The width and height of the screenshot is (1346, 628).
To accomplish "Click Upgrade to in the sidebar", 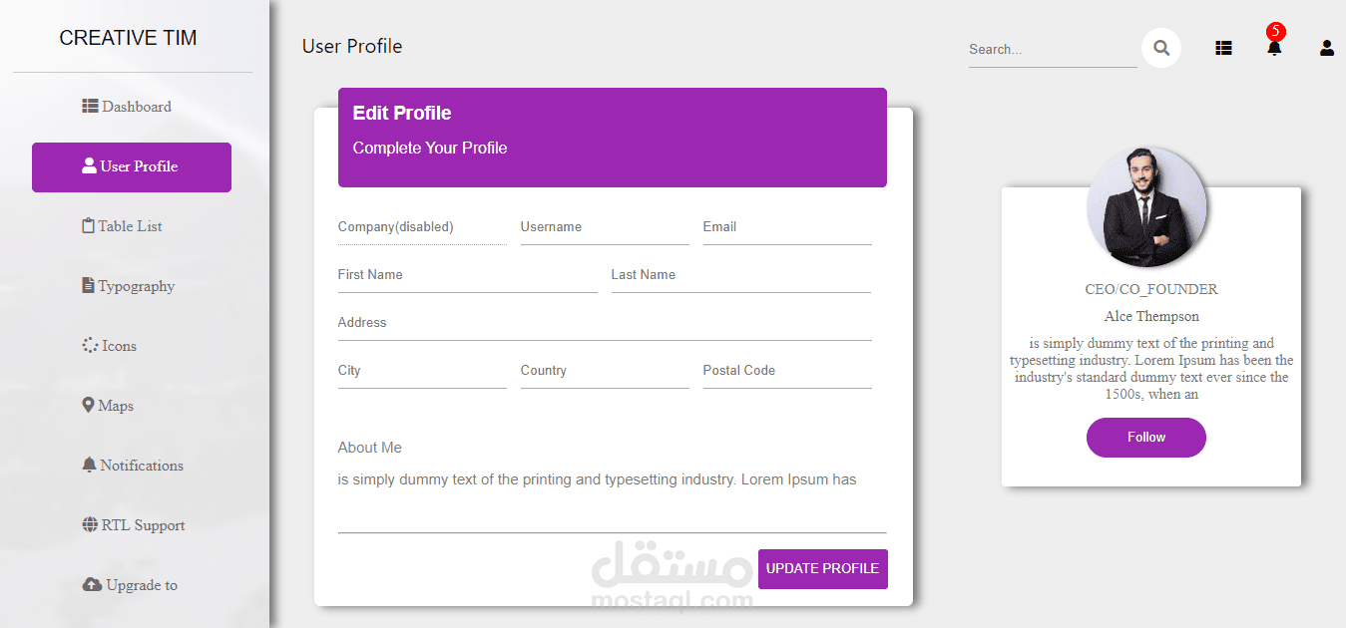I will [130, 585].
